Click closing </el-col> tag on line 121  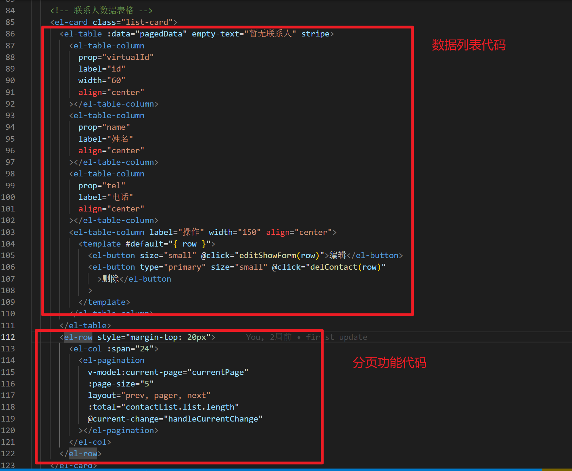(90, 442)
